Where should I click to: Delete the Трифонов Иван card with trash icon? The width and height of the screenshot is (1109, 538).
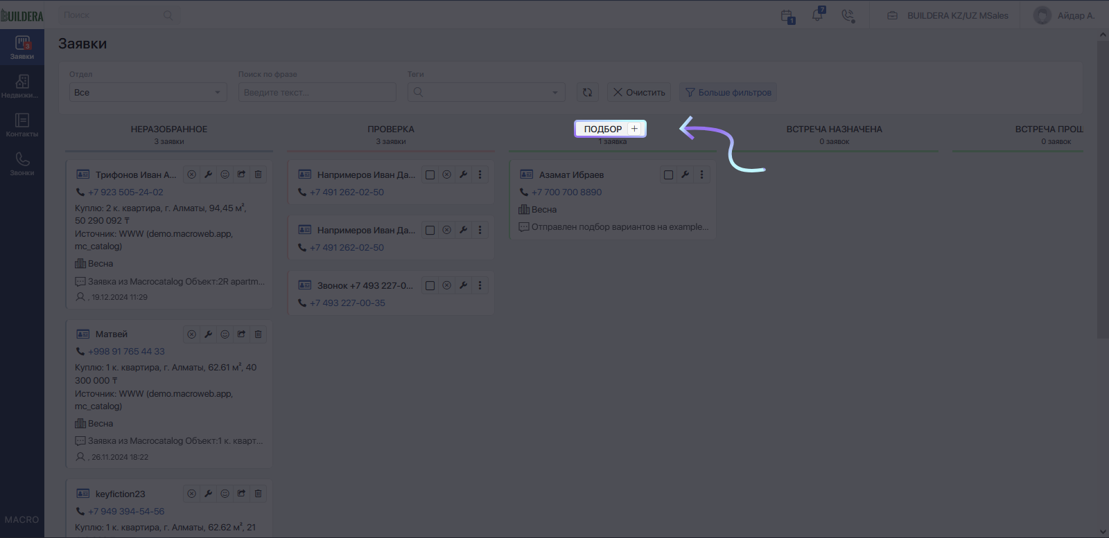(x=258, y=174)
